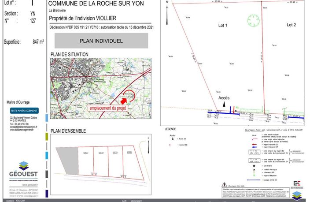This screenshot has height=202, width=310.
Task: Click the large GÉOUEST logo in left column
Action: coord(23,169)
